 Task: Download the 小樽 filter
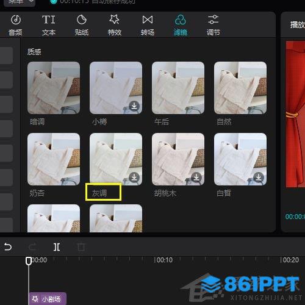[134, 106]
